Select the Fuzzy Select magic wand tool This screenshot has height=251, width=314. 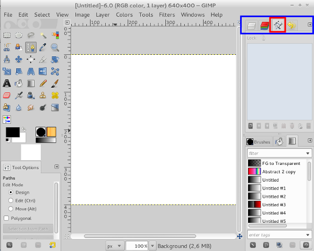(43, 35)
